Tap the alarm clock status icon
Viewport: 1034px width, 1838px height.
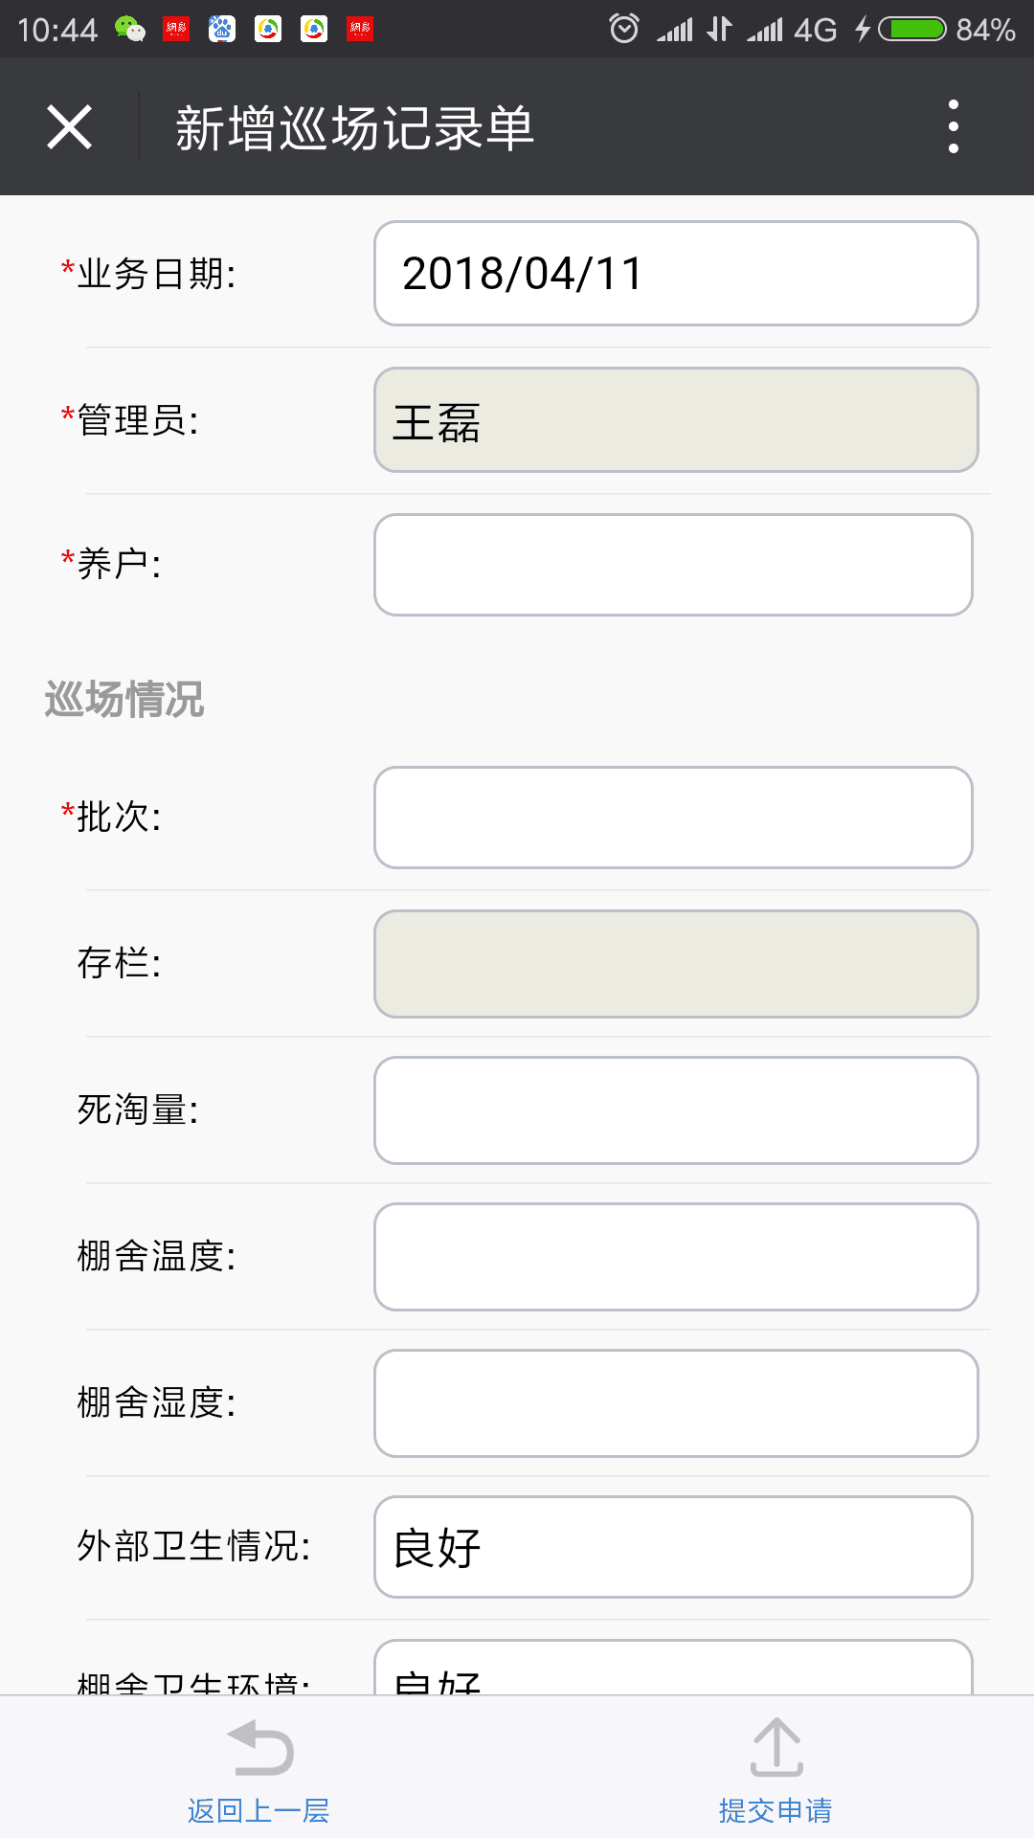click(x=623, y=29)
